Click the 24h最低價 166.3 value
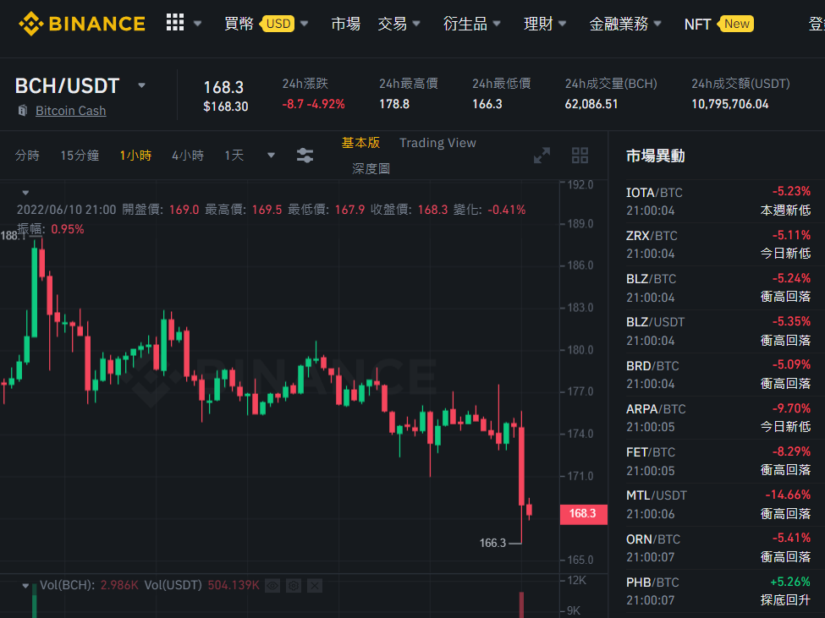This screenshot has width=825, height=618. coord(487,104)
